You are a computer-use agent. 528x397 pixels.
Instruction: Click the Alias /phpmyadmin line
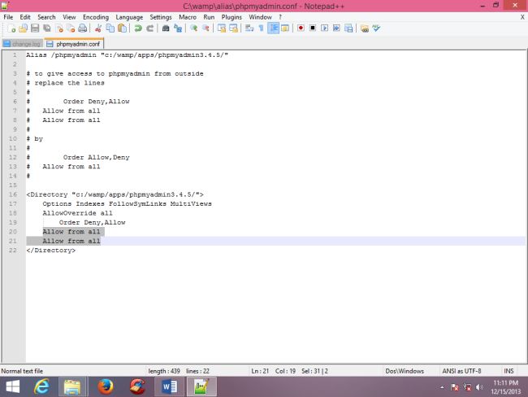[127, 55]
